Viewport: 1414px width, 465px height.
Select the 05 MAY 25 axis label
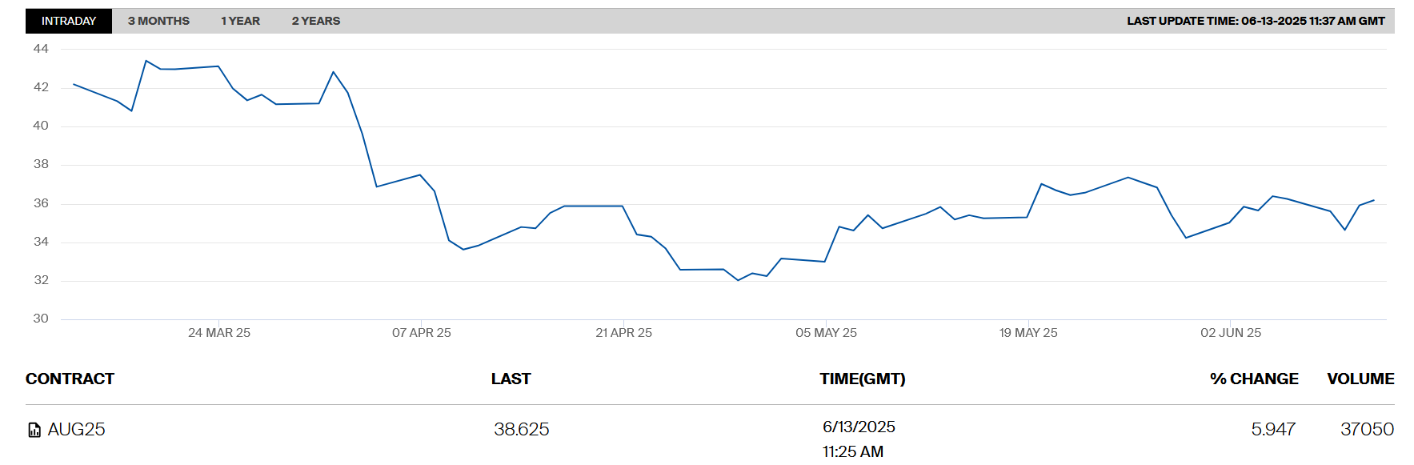point(826,333)
